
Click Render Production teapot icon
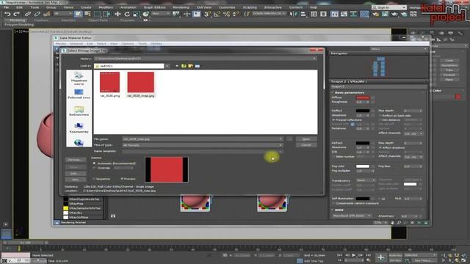pyautogui.click(x=394, y=14)
